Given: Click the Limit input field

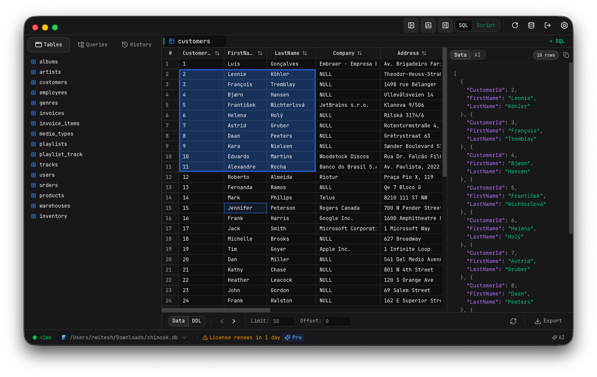Looking at the screenshot, I should click(282, 321).
